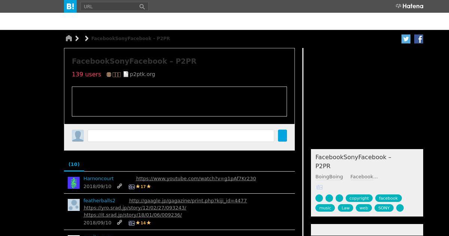View the 14 stars on featherballs2's comment
This screenshot has width=449, height=236.
point(143,223)
